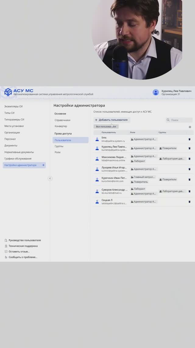Switch to the Роли page
Image resolution: width=195 pixels, height=348 pixels.
point(57,152)
